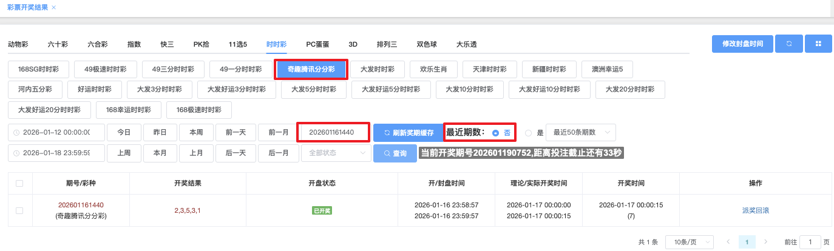This screenshot has height=251, width=834.
Task: Click the 查询 search button
Action: click(395, 153)
